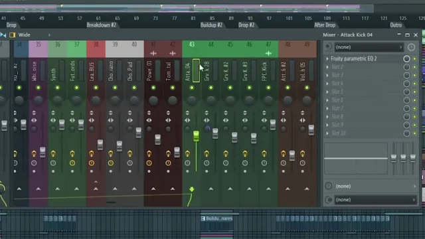Viewport: 425px width, 239px height.
Task: Mute the Lea.BUS track via green LED
Action: pyautogui.click(x=96, y=88)
